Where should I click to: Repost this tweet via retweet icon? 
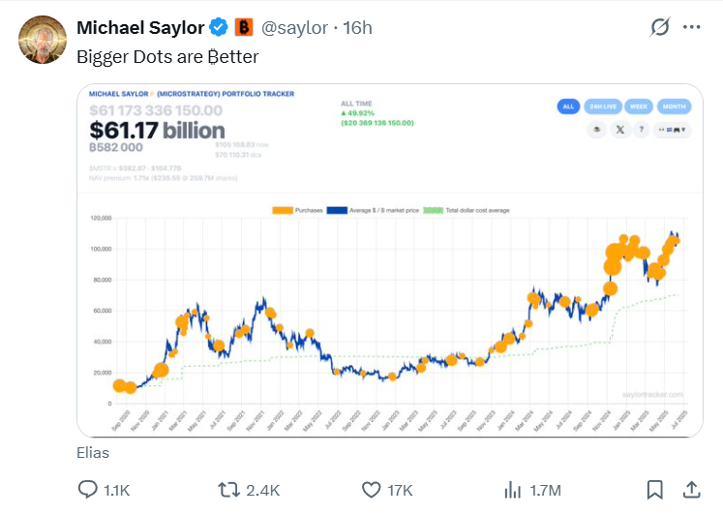[x=229, y=490]
